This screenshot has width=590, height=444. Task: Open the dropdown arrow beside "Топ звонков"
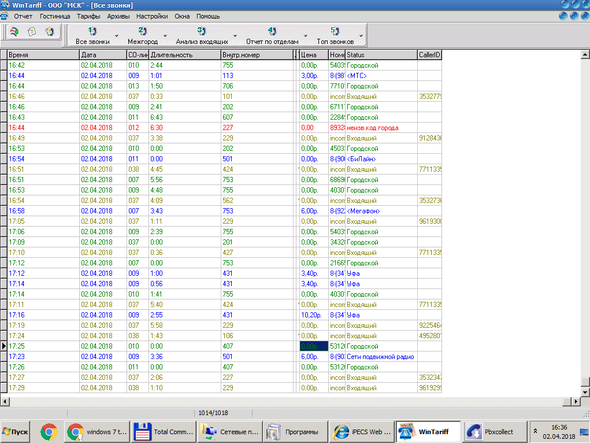[x=361, y=36]
